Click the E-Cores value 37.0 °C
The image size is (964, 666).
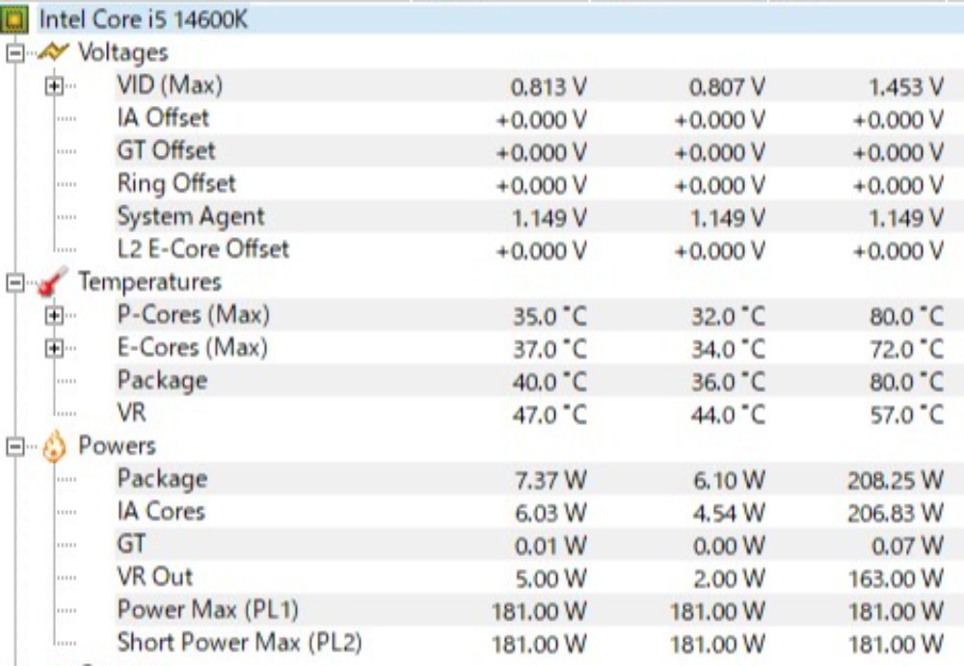tap(549, 349)
